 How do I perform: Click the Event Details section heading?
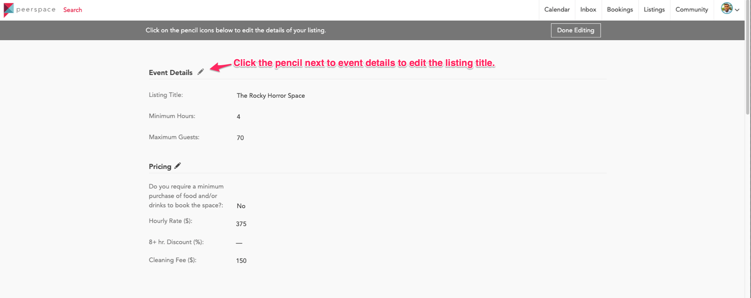170,73
